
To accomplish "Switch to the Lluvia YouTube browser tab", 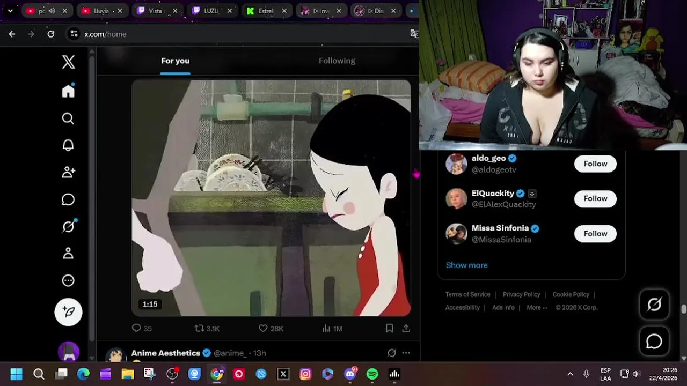I will [101, 11].
